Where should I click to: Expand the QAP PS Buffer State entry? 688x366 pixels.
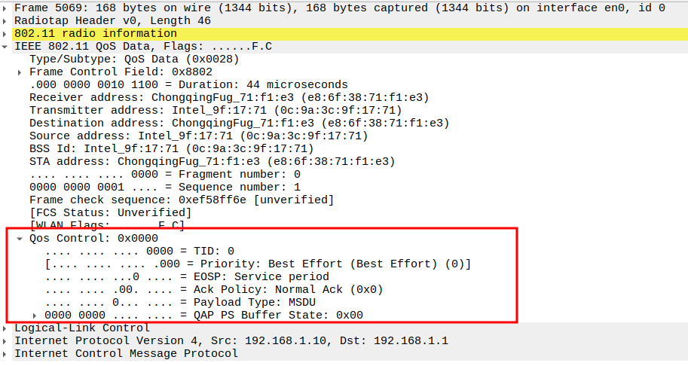pyautogui.click(x=35, y=315)
